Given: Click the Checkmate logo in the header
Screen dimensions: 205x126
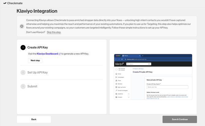Looking at the screenshot, I should [13, 3].
